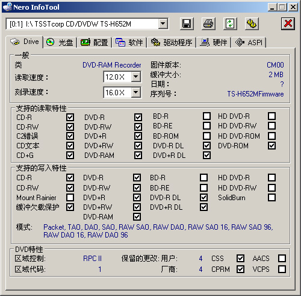301x296 pixels.
Task: Toggle the BD-ROM read feature checkbox
Action: [x=206, y=136]
